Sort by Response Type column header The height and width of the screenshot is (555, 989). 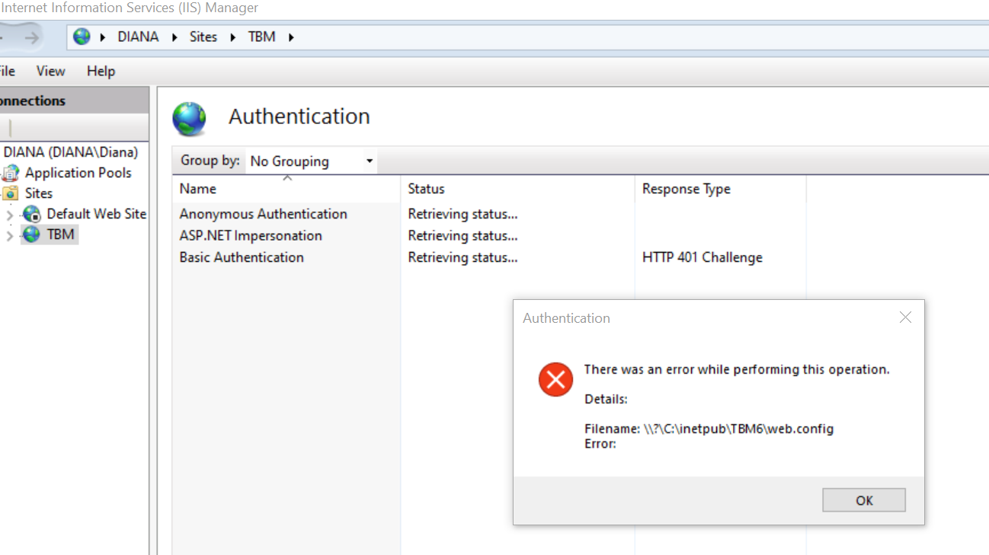[x=720, y=189]
